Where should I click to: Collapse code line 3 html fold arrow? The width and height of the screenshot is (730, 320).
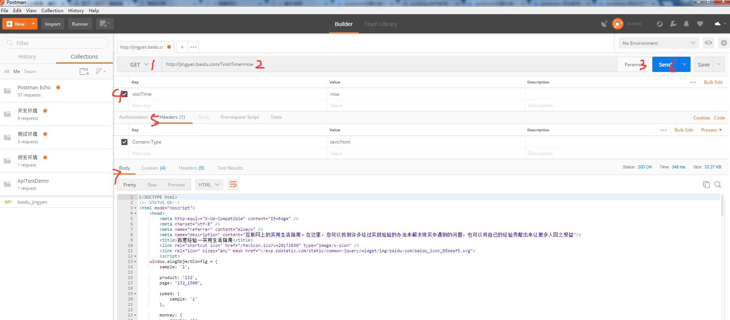coord(136,208)
